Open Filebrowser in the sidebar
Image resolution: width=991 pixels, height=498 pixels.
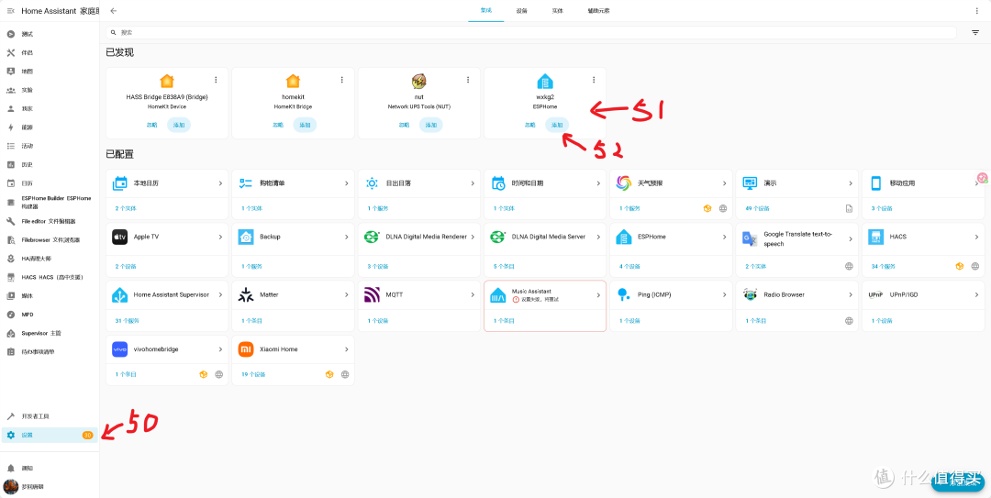click(50, 240)
